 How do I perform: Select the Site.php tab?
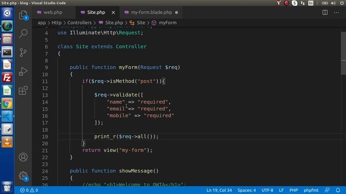(x=96, y=12)
